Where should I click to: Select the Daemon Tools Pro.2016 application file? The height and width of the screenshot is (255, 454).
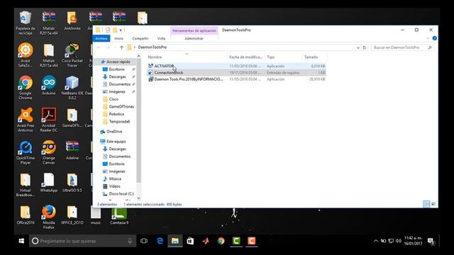pos(236,79)
